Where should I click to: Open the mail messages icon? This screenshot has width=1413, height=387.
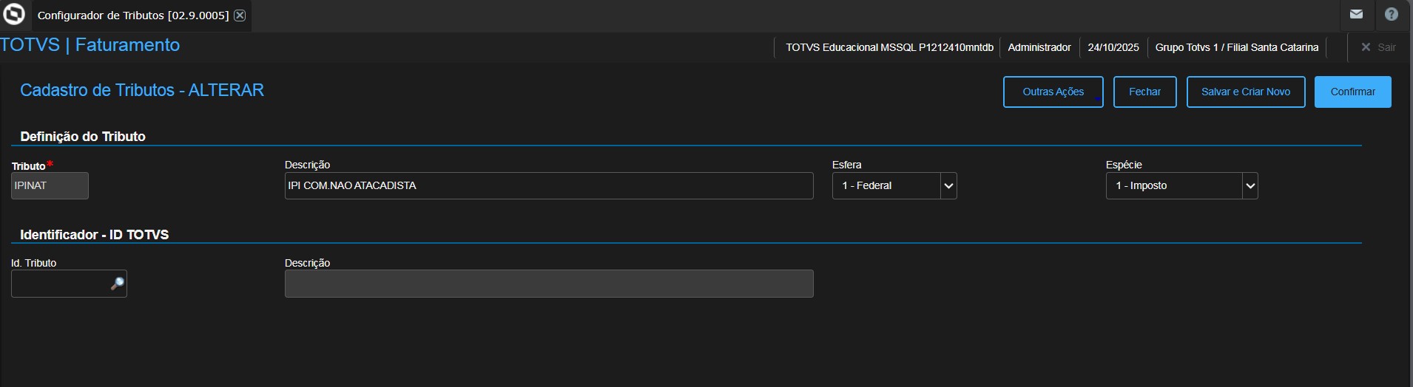pos(1356,15)
